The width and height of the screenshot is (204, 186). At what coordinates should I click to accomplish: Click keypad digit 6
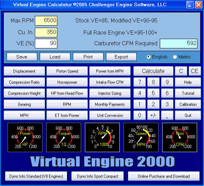coord(167,93)
